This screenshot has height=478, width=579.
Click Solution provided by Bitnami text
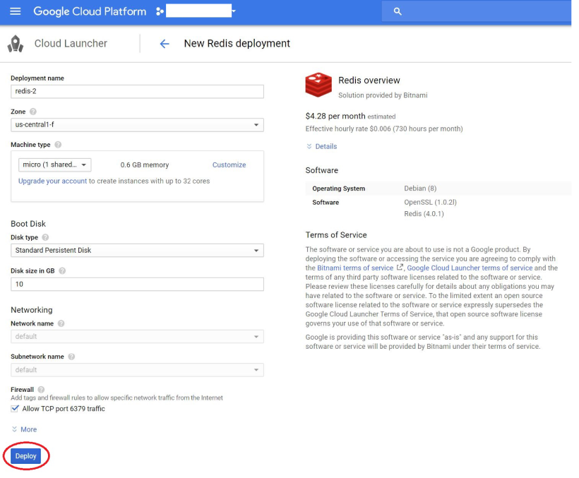[383, 95]
